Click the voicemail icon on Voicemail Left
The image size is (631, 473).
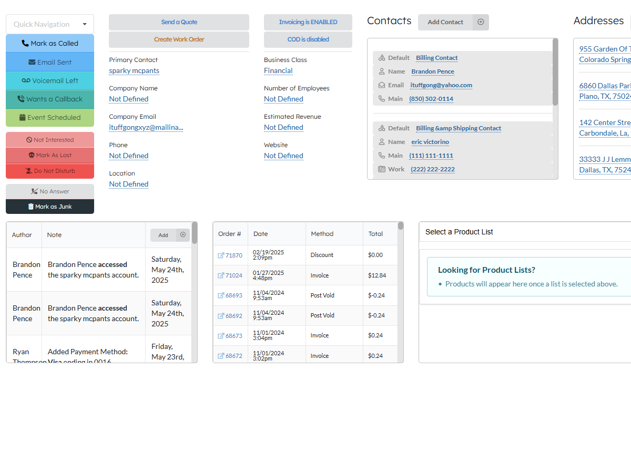pos(26,80)
